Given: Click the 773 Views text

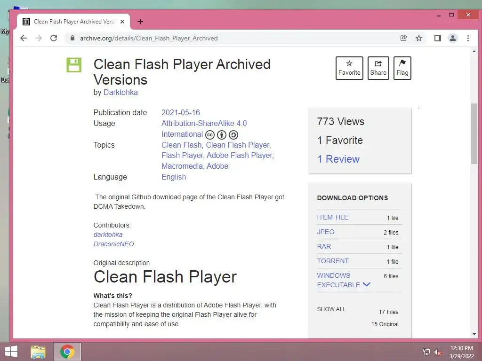Looking at the screenshot, I should pyautogui.click(x=341, y=122).
